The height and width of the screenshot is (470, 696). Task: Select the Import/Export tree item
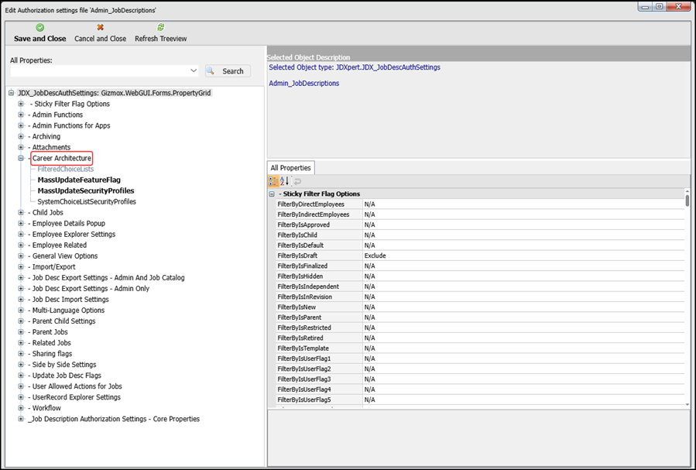pos(53,266)
